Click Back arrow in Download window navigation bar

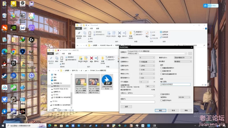[x=78, y=46]
